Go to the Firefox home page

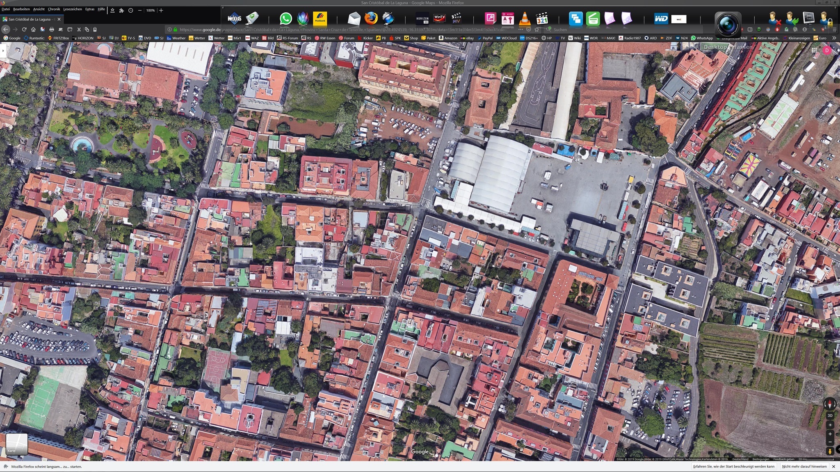point(33,29)
